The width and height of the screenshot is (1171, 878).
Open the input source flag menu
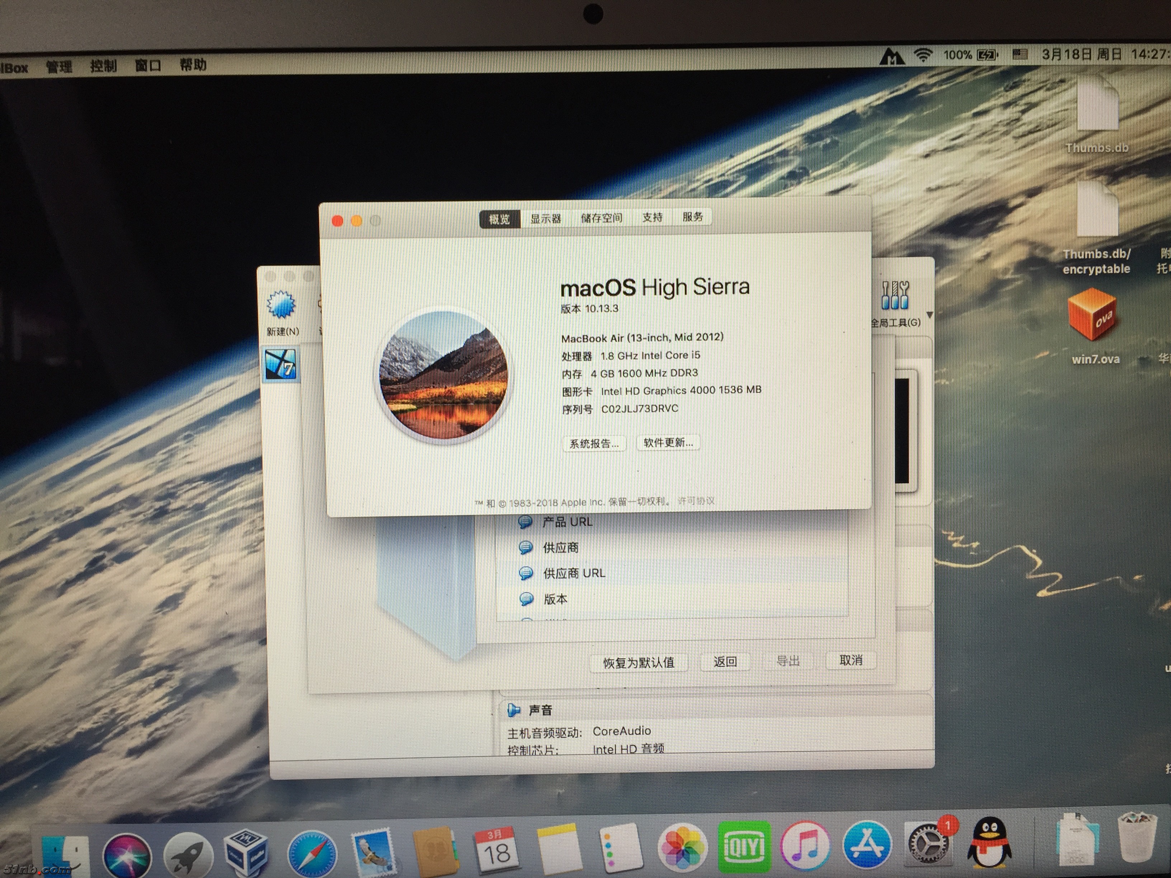1020,54
